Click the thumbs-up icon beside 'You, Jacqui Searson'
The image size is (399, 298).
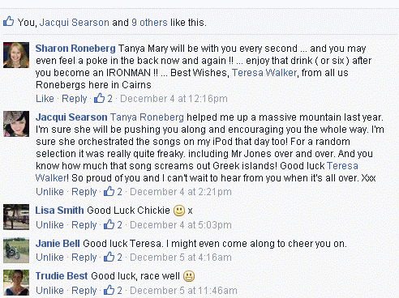(8, 21)
